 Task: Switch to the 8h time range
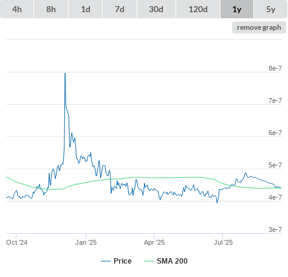point(51,9)
